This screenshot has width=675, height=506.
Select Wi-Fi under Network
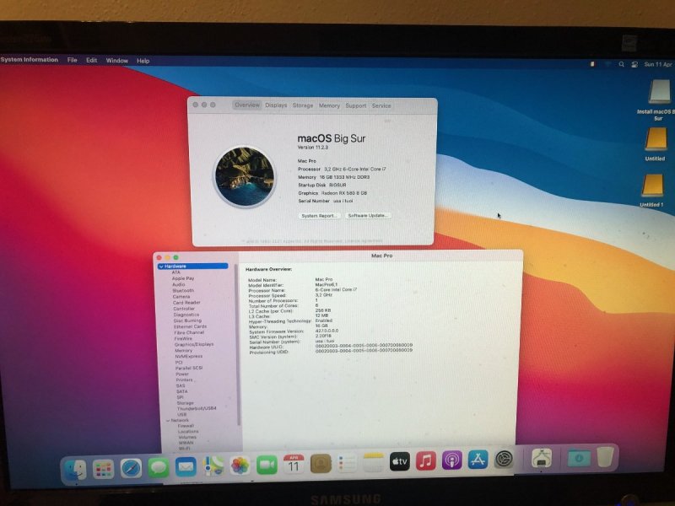coord(184,448)
